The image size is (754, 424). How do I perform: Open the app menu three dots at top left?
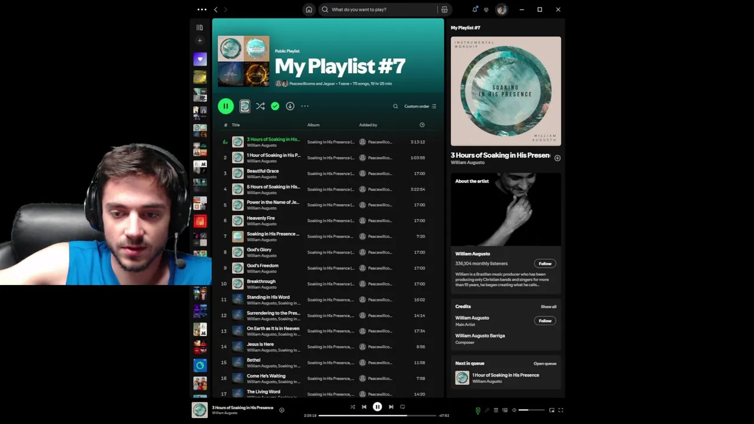coord(202,9)
